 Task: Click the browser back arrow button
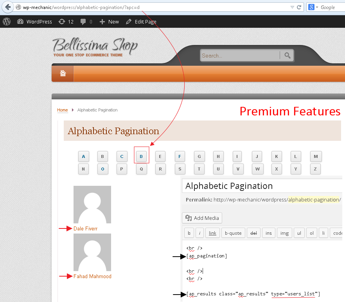[8, 7]
